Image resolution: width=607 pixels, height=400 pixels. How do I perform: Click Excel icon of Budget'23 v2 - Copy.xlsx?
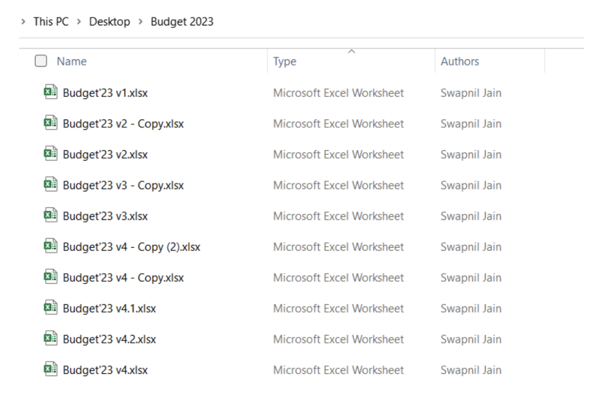(x=51, y=123)
